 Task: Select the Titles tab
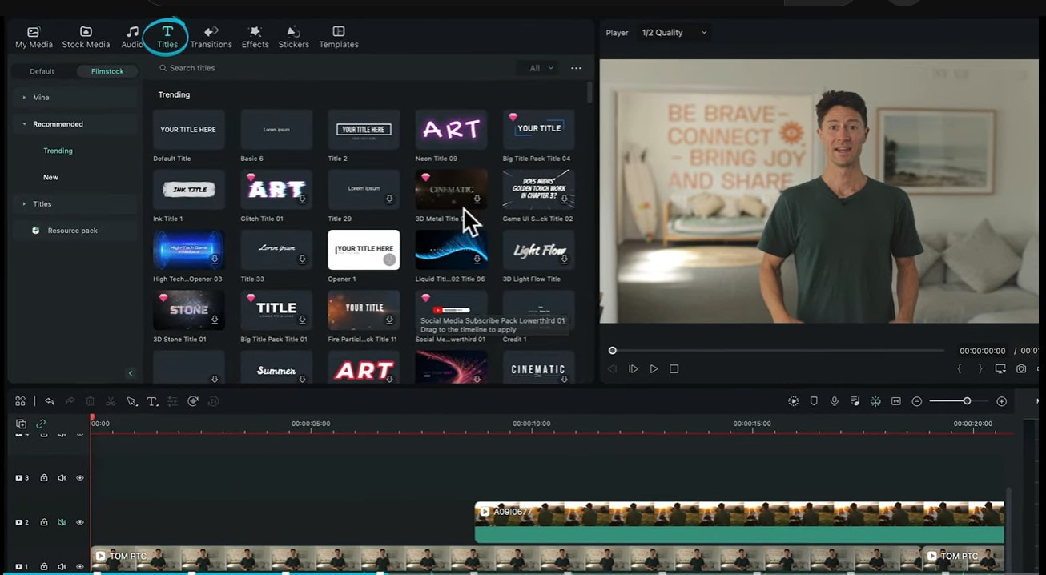[x=167, y=38]
